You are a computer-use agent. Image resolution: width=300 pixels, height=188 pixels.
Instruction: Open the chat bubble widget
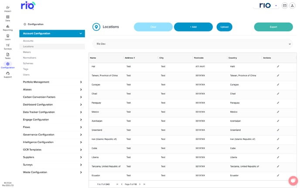[x=293, y=181]
